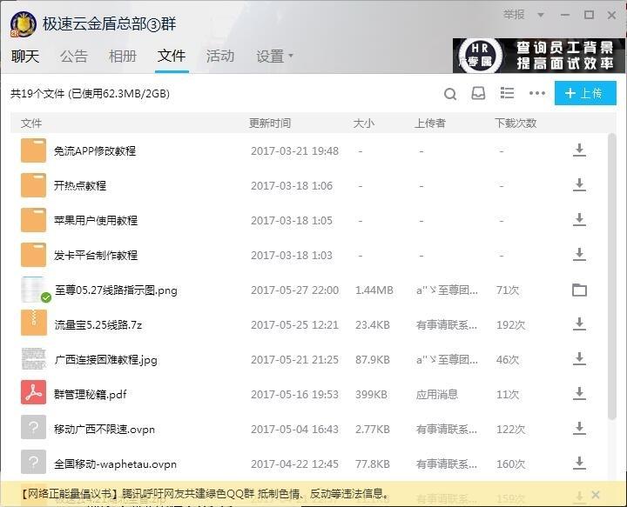The width and height of the screenshot is (627, 507).
Task: Select file name 群管理秘籍.pdf
Action: [x=91, y=395]
